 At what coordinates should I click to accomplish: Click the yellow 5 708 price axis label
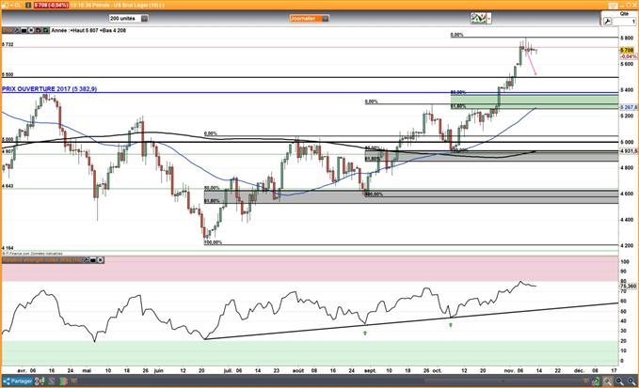(x=627, y=50)
